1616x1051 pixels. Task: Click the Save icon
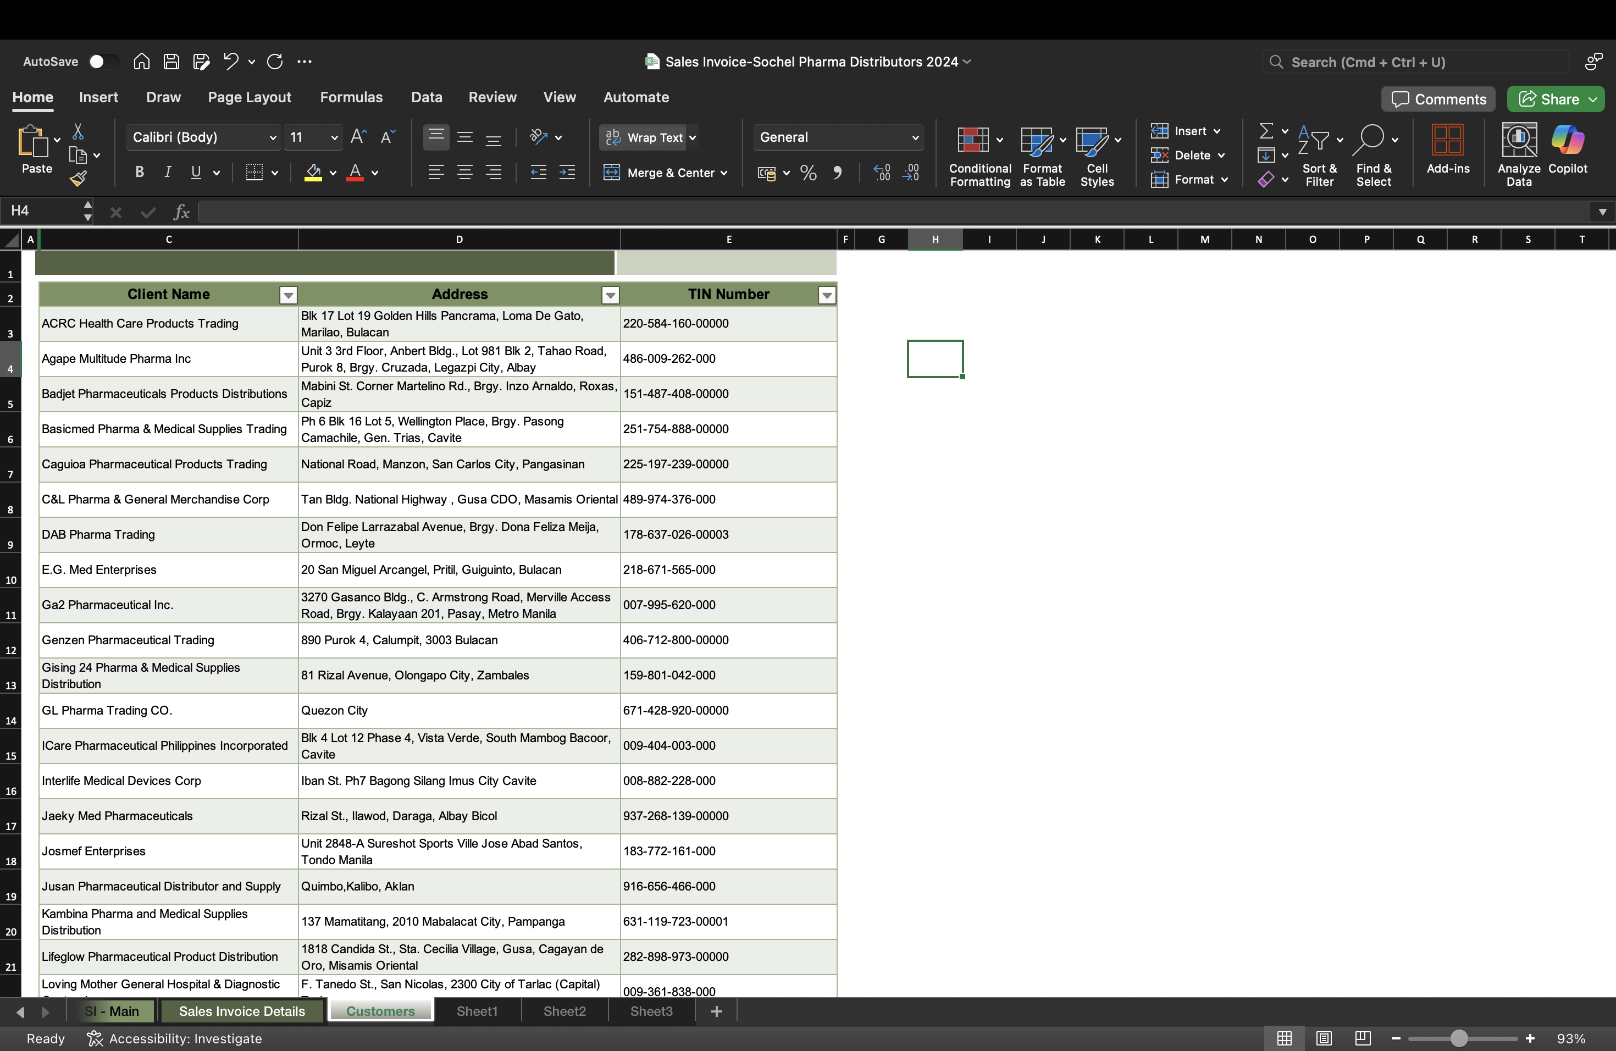click(x=172, y=62)
